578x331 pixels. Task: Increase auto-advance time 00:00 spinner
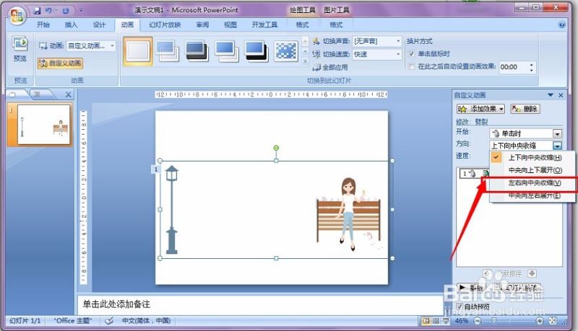pos(531,65)
